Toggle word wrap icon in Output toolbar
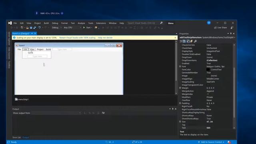Viewport: 256px width, 144px height. (x=103, y=113)
